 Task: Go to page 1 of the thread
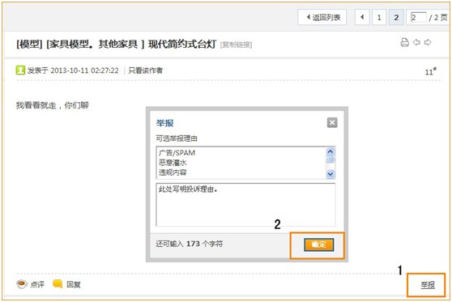pos(379,17)
